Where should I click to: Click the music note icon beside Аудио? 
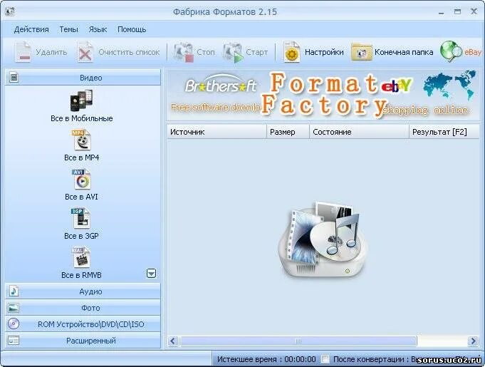click(x=14, y=291)
